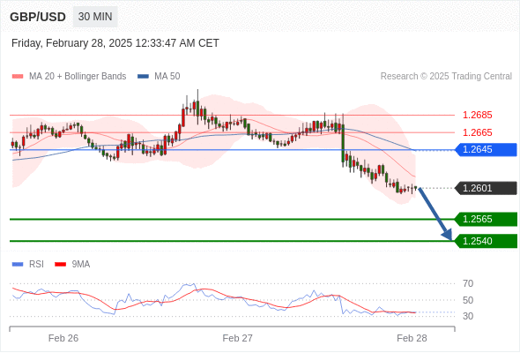Click the 'RSI' legend label
Image resolution: width=520 pixels, height=353 pixels.
point(36,265)
